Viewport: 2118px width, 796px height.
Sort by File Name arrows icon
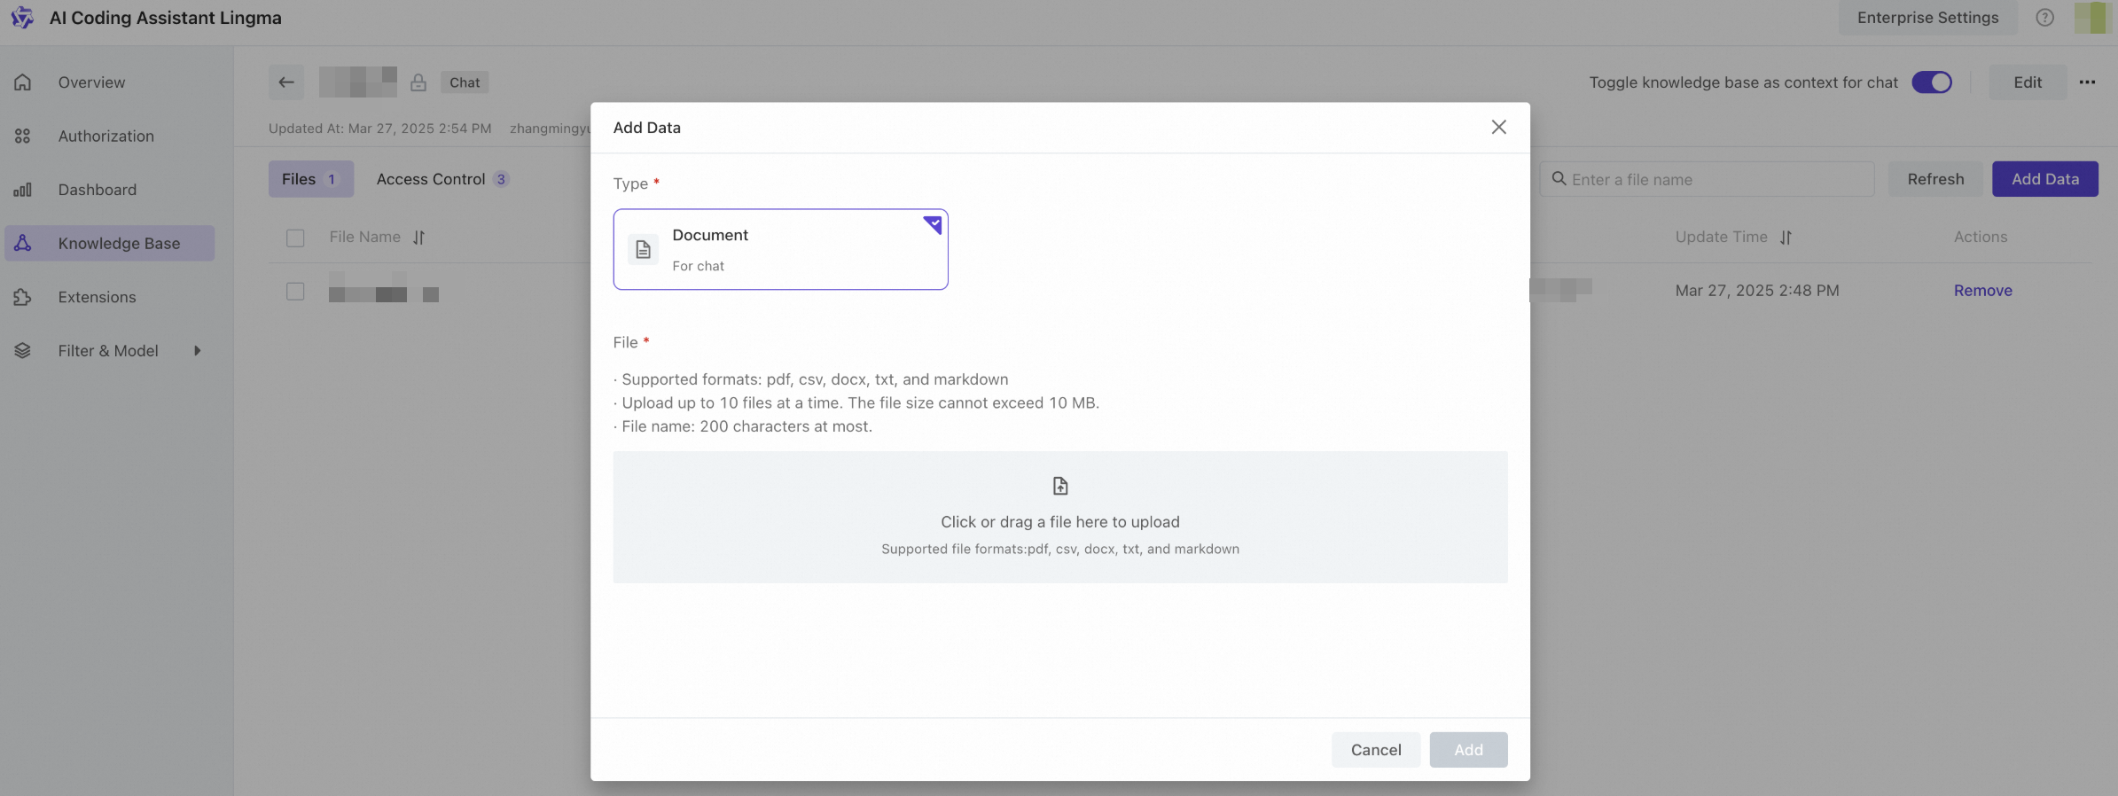pos(419,238)
